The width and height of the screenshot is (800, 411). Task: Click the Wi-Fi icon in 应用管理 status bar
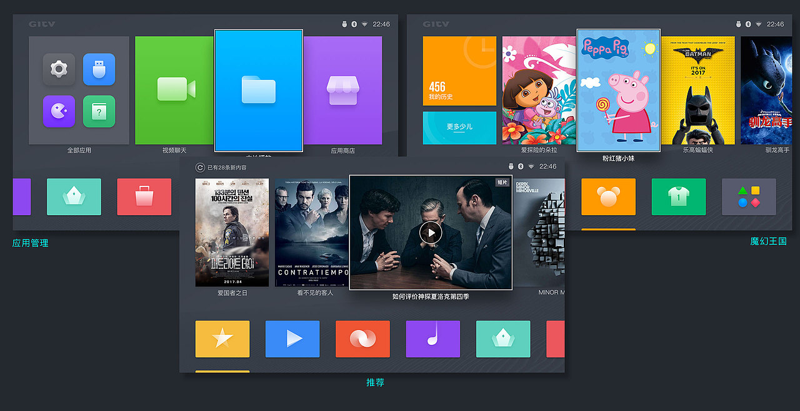(364, 24)
